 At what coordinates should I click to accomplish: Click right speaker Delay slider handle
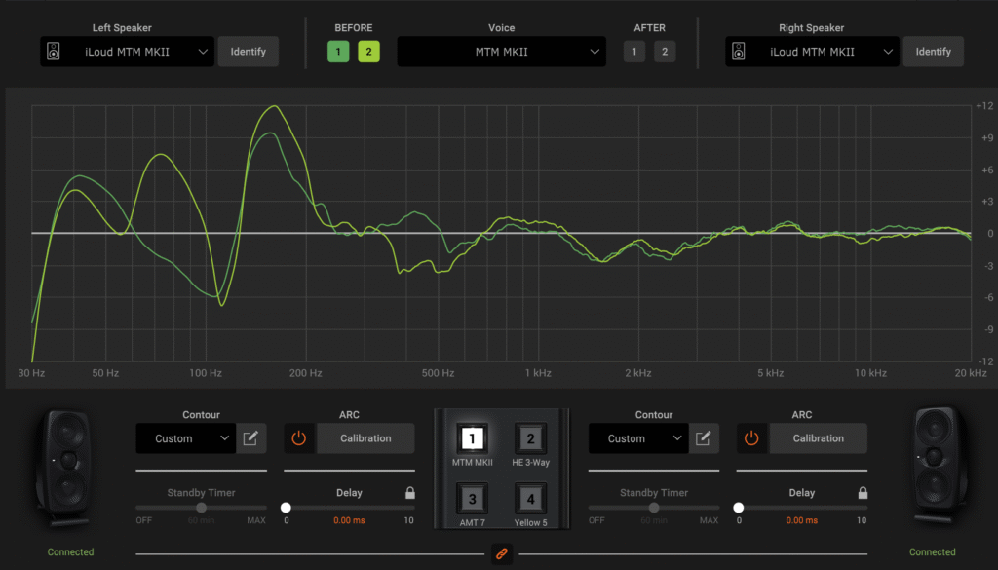coord(739,508)
